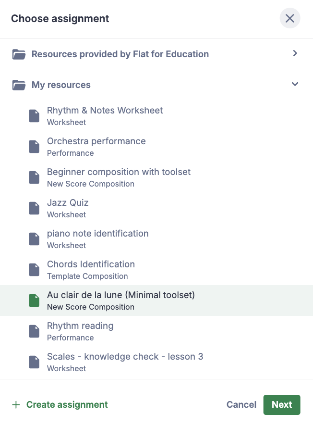The height and width of the screenshot is (426, 313).
Task: Click the document icon beside Rhythm & Notes Worksheet
Action: [34, 116]
